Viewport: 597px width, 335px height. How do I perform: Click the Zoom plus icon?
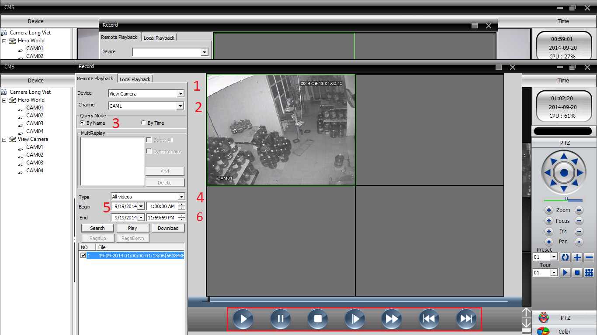pos(549,210)
